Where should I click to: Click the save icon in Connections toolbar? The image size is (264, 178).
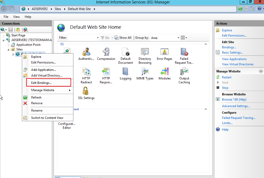coord(11,30)
